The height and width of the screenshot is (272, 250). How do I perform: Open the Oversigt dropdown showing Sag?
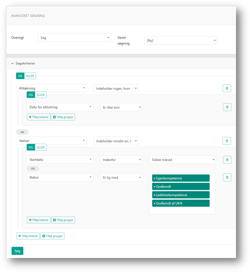tap(74, 37)
